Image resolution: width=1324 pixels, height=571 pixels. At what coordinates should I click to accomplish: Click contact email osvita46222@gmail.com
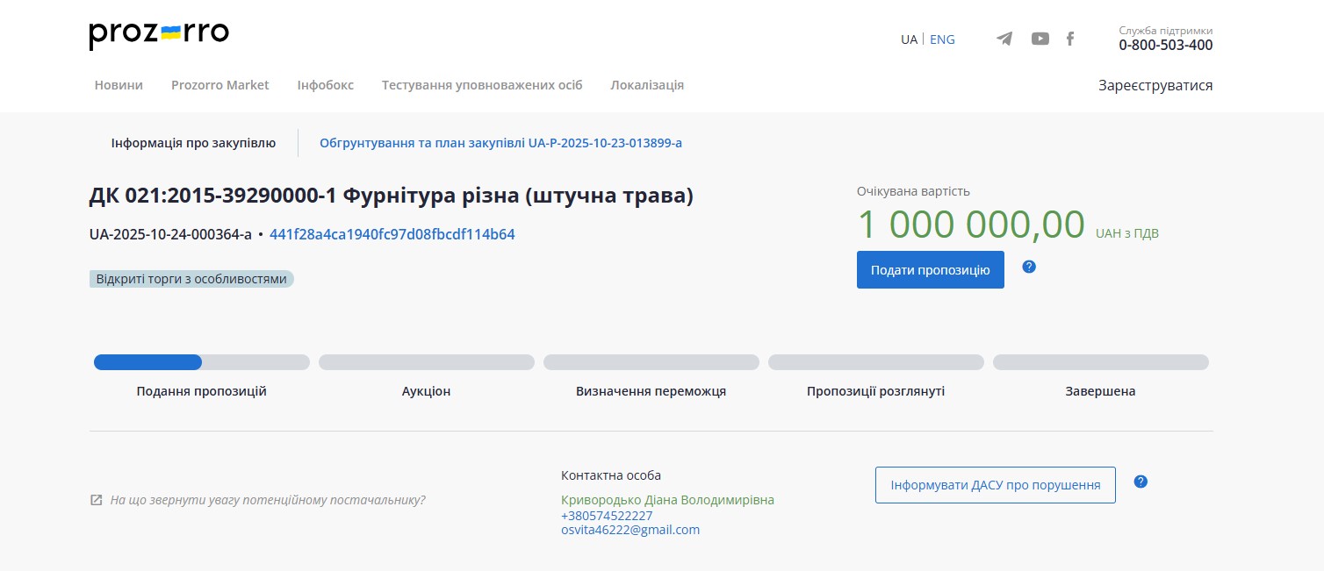[x=630, y=529]
